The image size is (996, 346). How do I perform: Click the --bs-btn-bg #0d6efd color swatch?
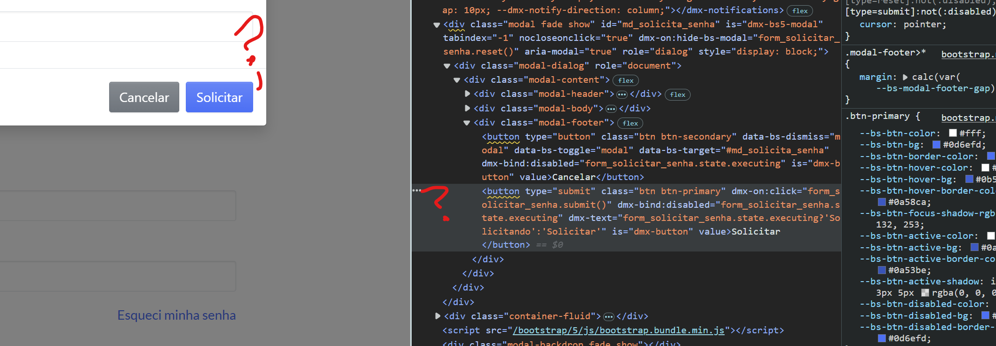click(936, 145)
